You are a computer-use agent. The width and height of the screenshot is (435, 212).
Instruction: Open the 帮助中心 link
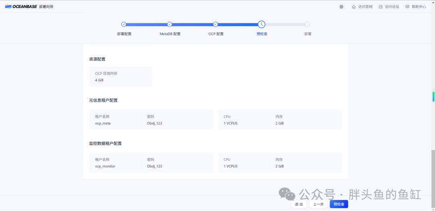tap(418, 7)
